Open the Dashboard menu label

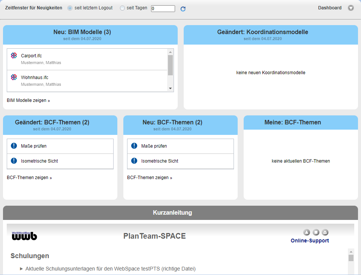click(x=330, y=8)
